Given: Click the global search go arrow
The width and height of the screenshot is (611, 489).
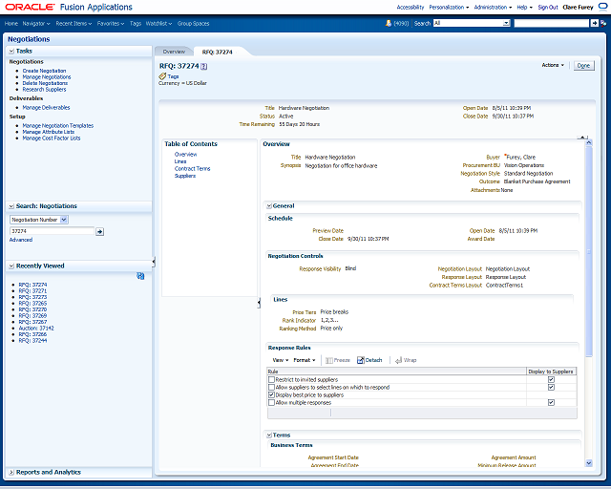Looking at the screenshot, I should (x=594, y=23).
